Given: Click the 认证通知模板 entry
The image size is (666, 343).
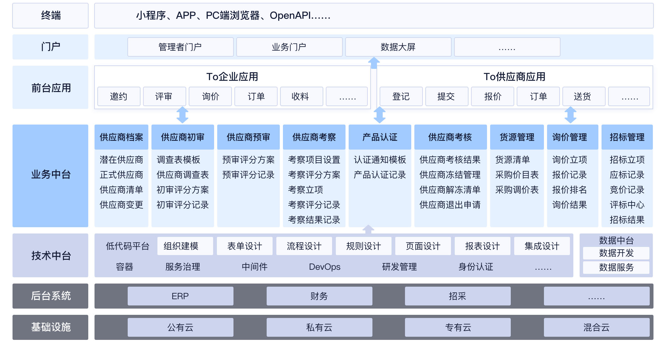Looking at the screenshot, I should pyautogui.click(x=380, y=160).
